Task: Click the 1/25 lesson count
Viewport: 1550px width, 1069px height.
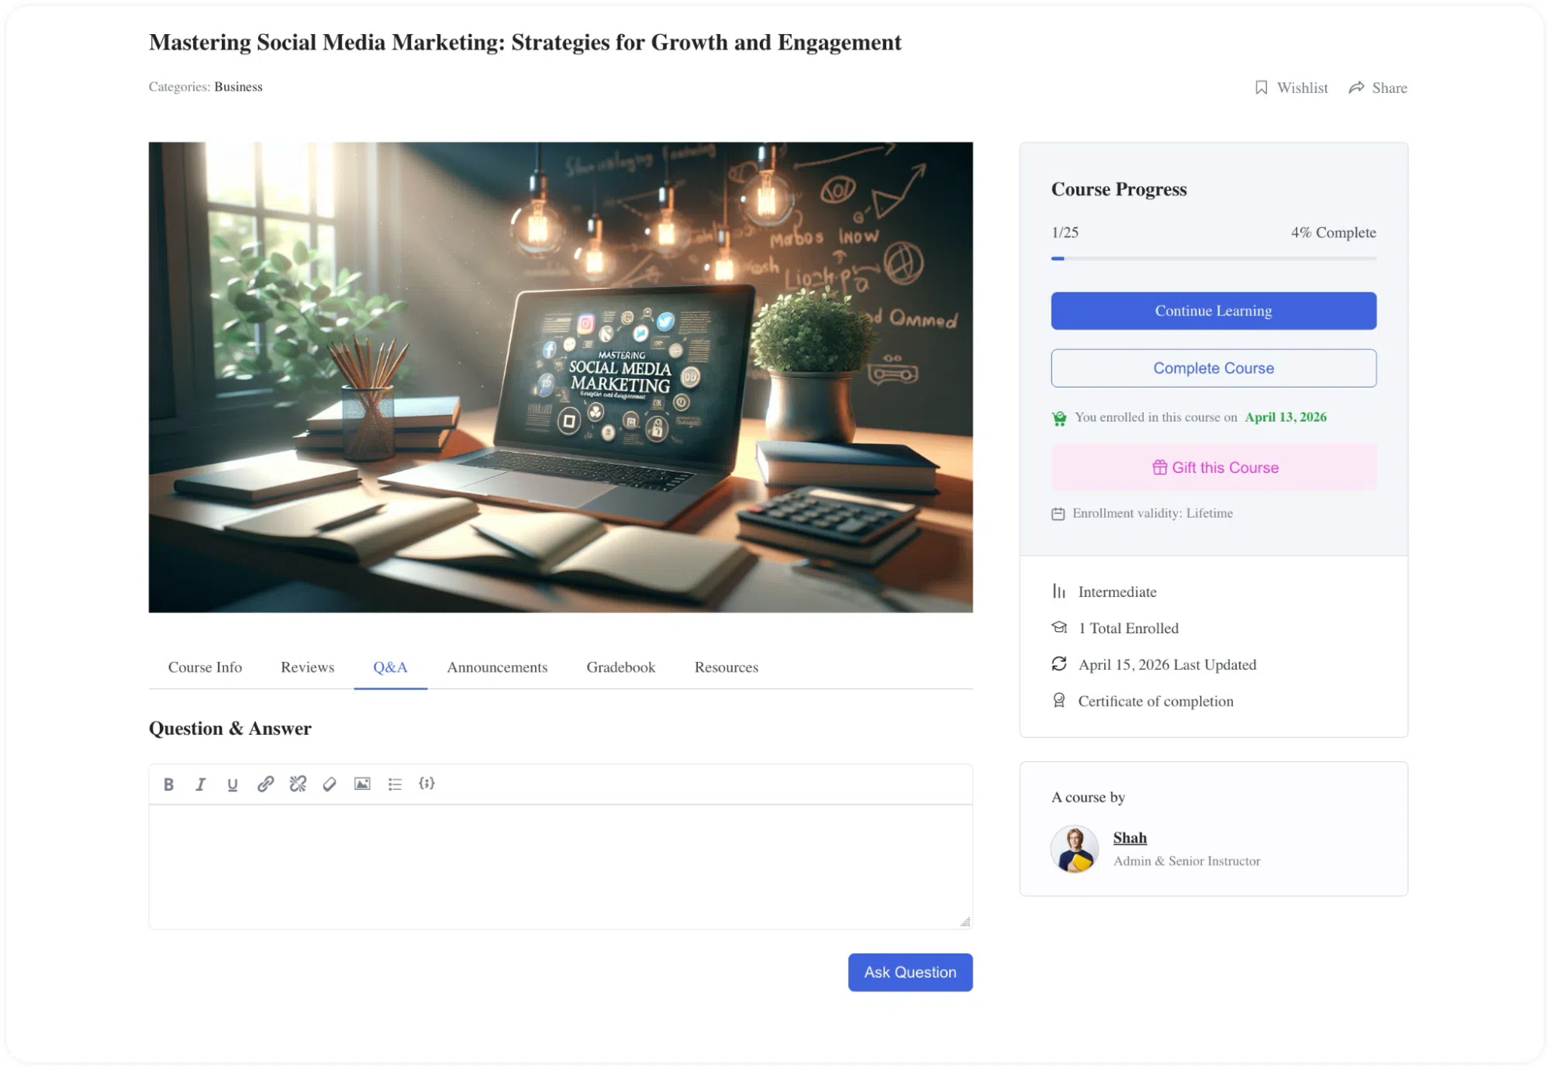Action: pyautogui.click(x=1065, y=233)
